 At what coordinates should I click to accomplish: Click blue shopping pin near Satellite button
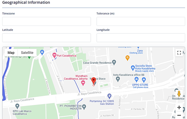click(x=42, y=52)
